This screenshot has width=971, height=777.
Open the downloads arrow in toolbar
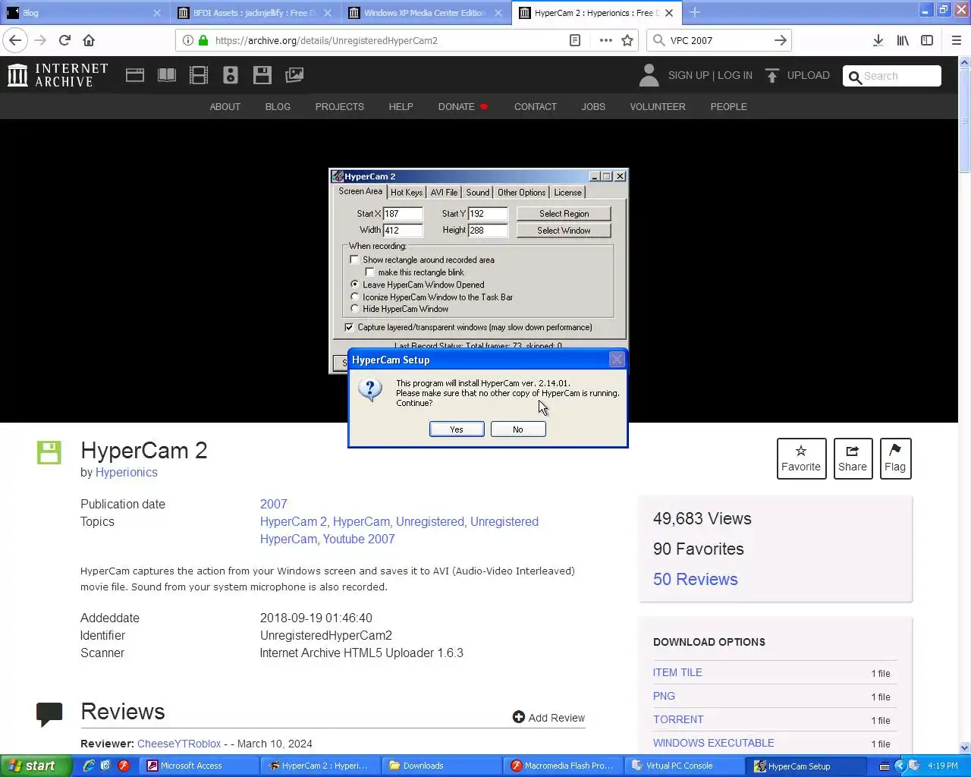tap(878, 40)
